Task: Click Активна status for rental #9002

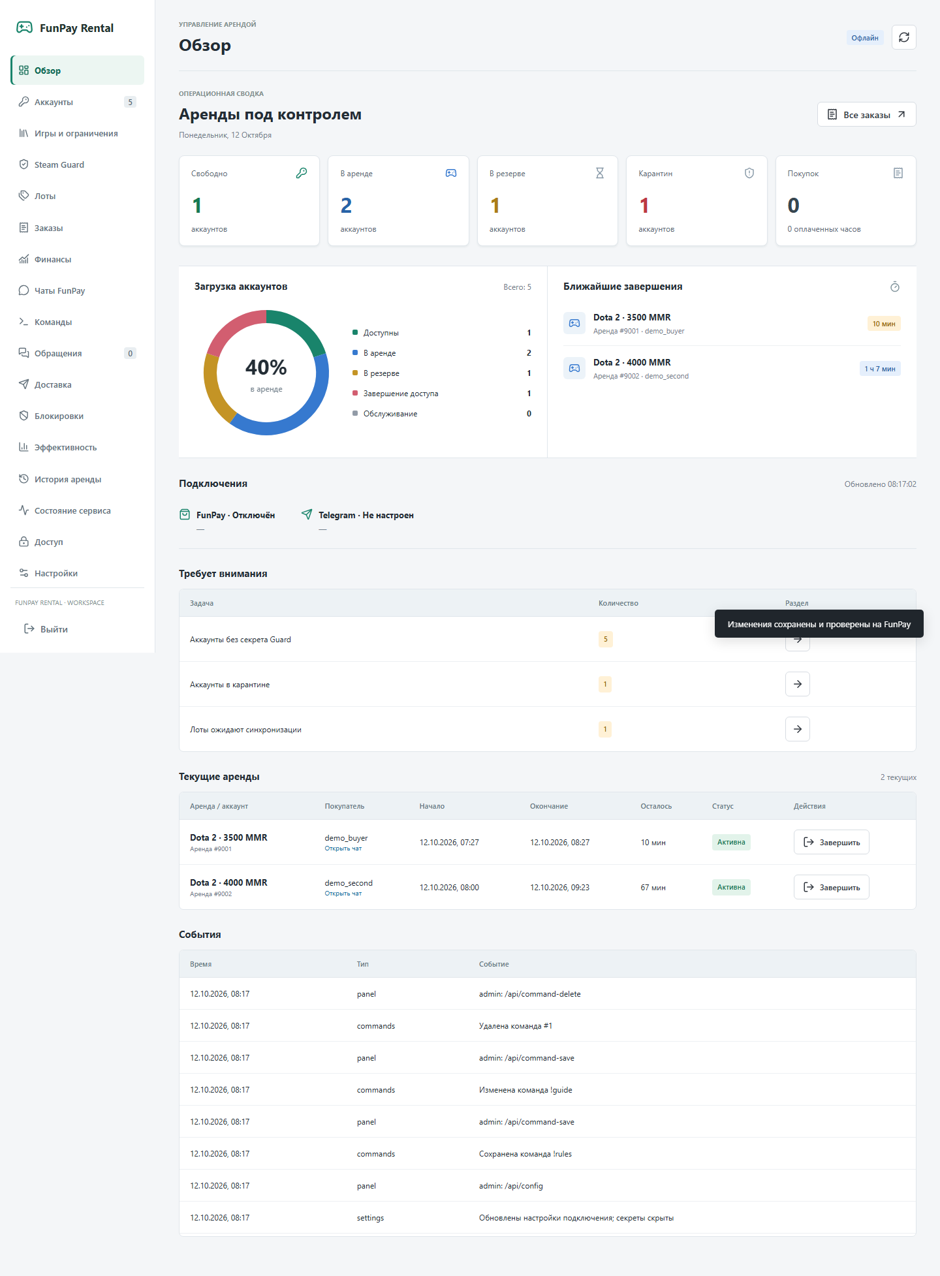Action: [731, 887]
